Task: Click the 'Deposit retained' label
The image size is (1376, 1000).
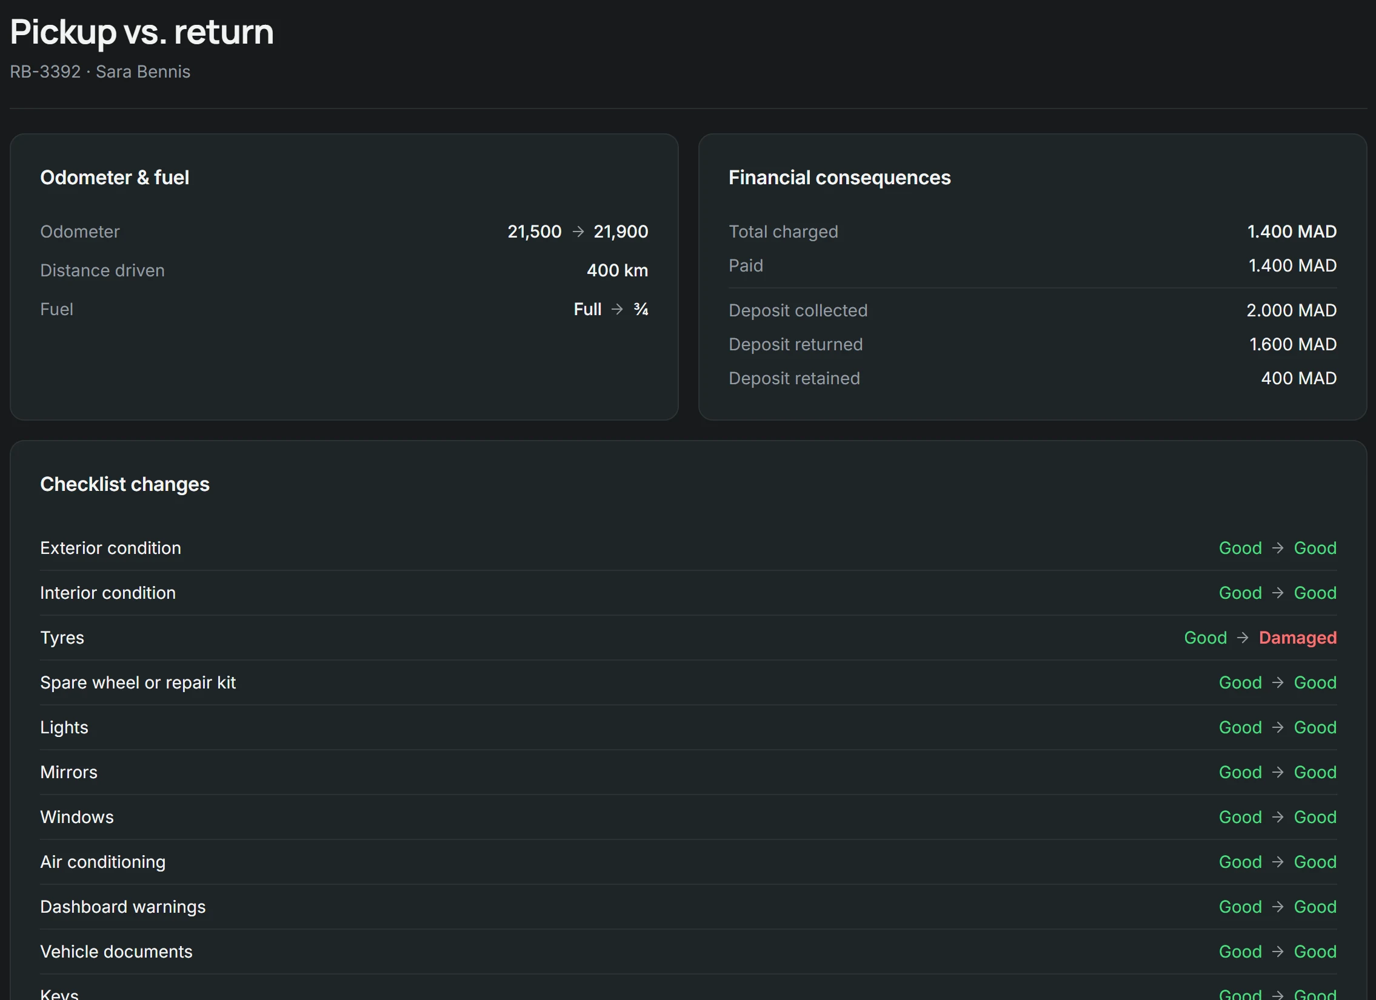Action: (794, 378)
